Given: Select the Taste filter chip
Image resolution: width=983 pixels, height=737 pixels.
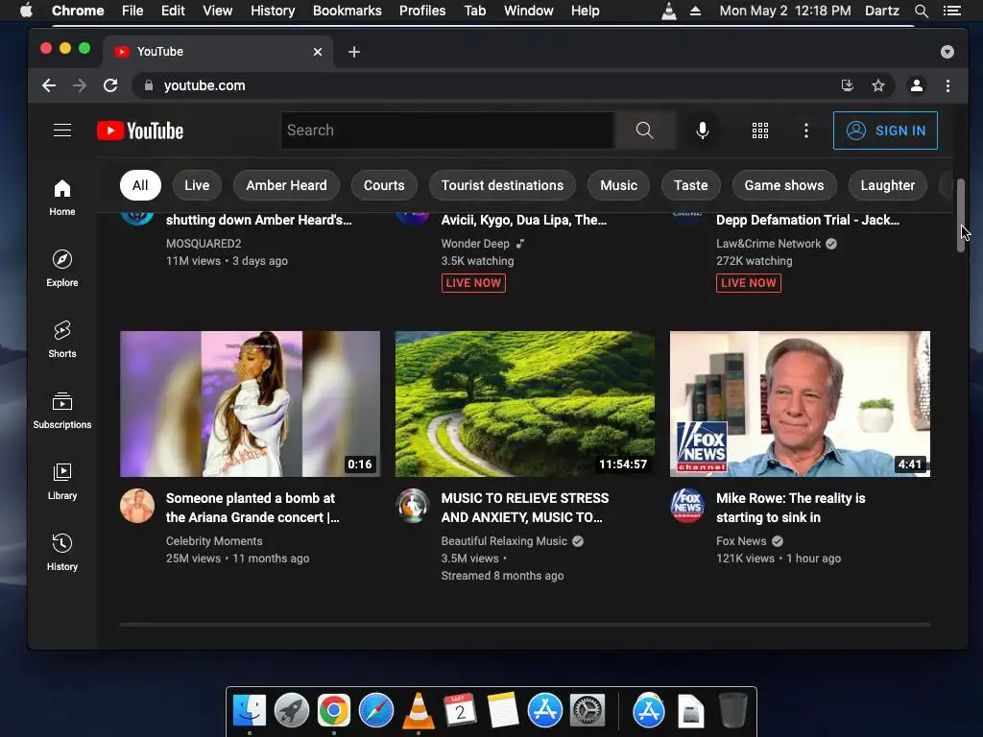Looking at the screenshot, I should [691, 185].
